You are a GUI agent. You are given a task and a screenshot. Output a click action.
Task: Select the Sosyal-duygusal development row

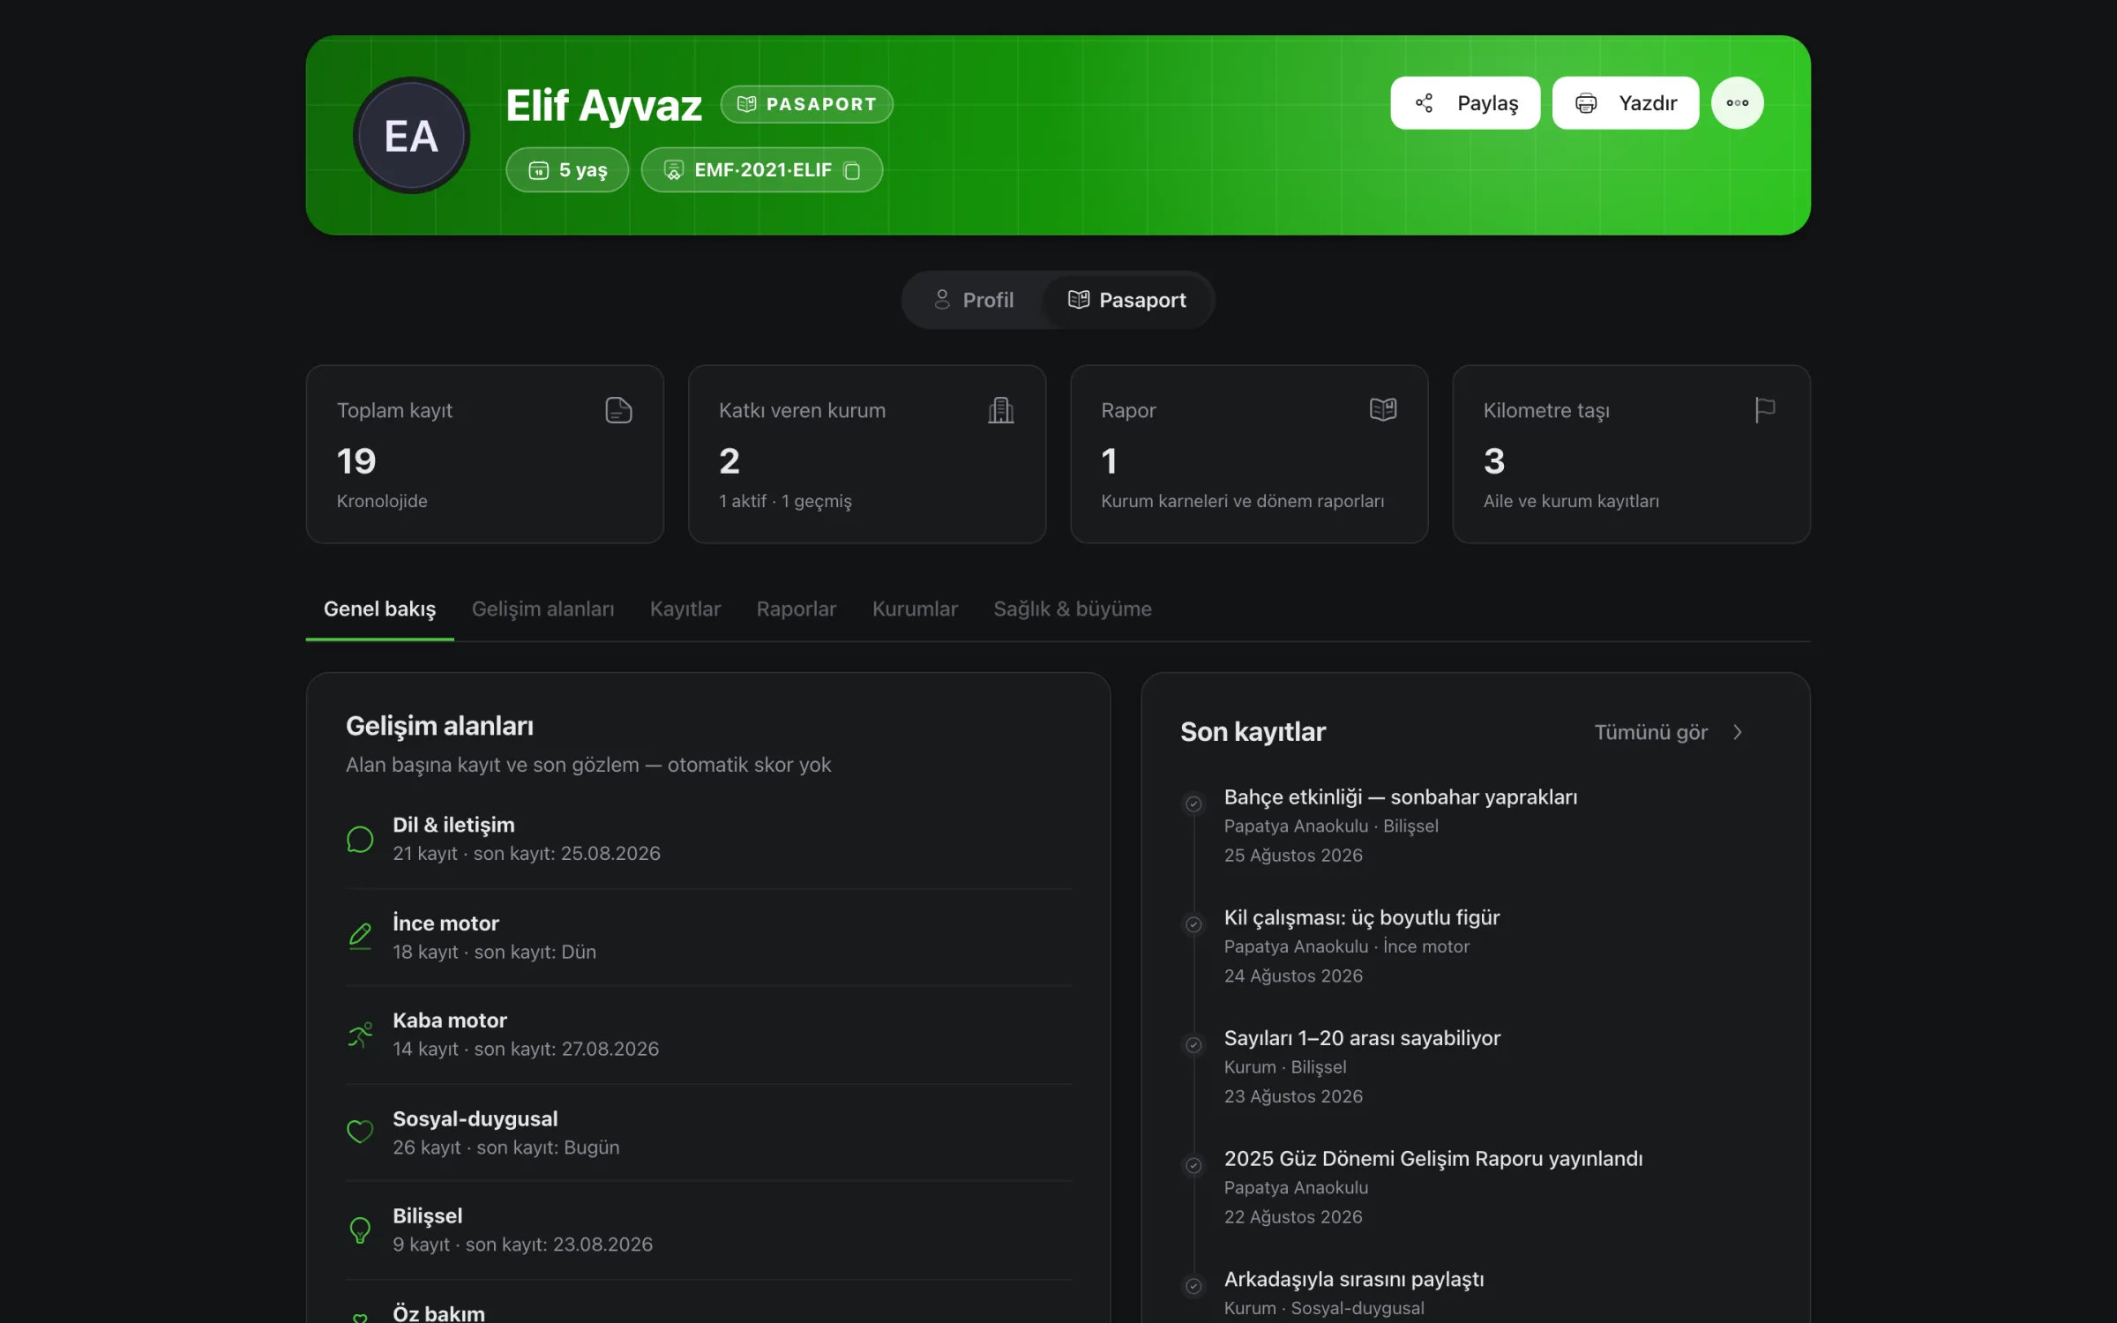click(x=709, y=1132)
